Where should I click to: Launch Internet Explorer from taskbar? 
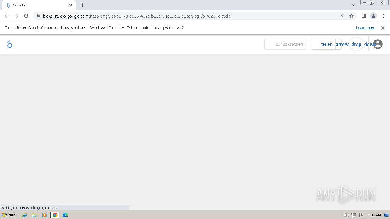[24, 215]
